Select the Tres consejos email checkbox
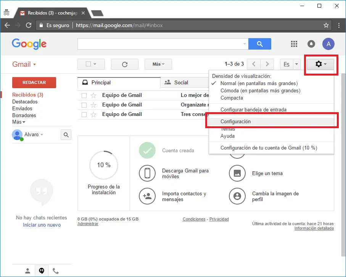The image size is (346, 277). 84,115
